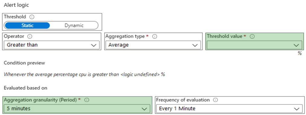Select the Static threshold option
Screen dimensions: 306x115
tap(27, 25)
